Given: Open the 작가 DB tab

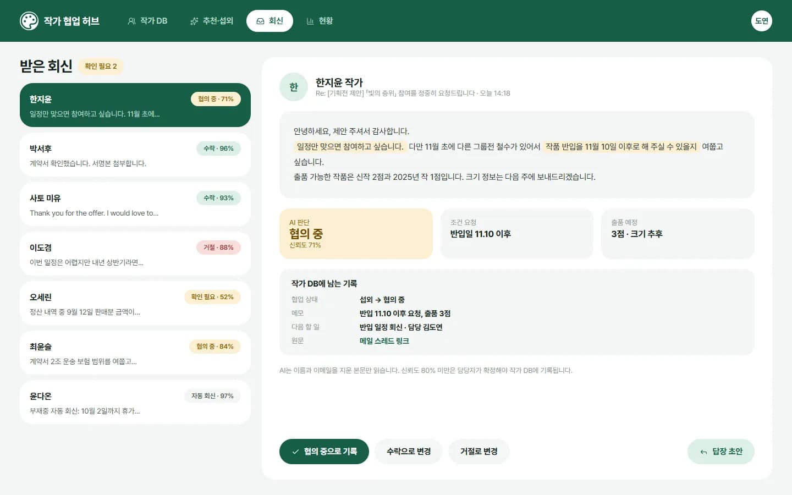Looking at the screenshot, I should (147, 21).
